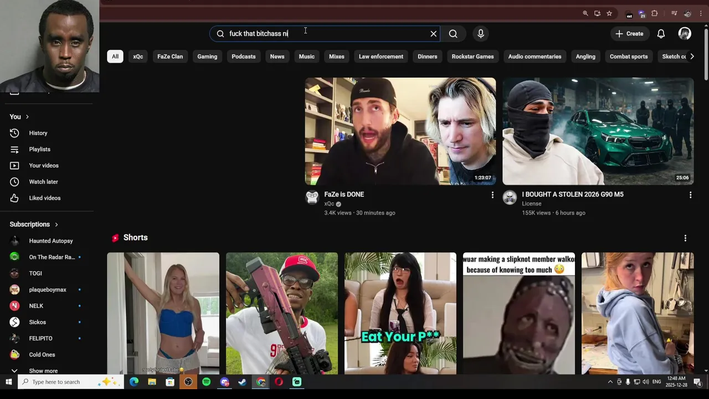Open Chrome extensions puzzle icon

coord(654,13)
